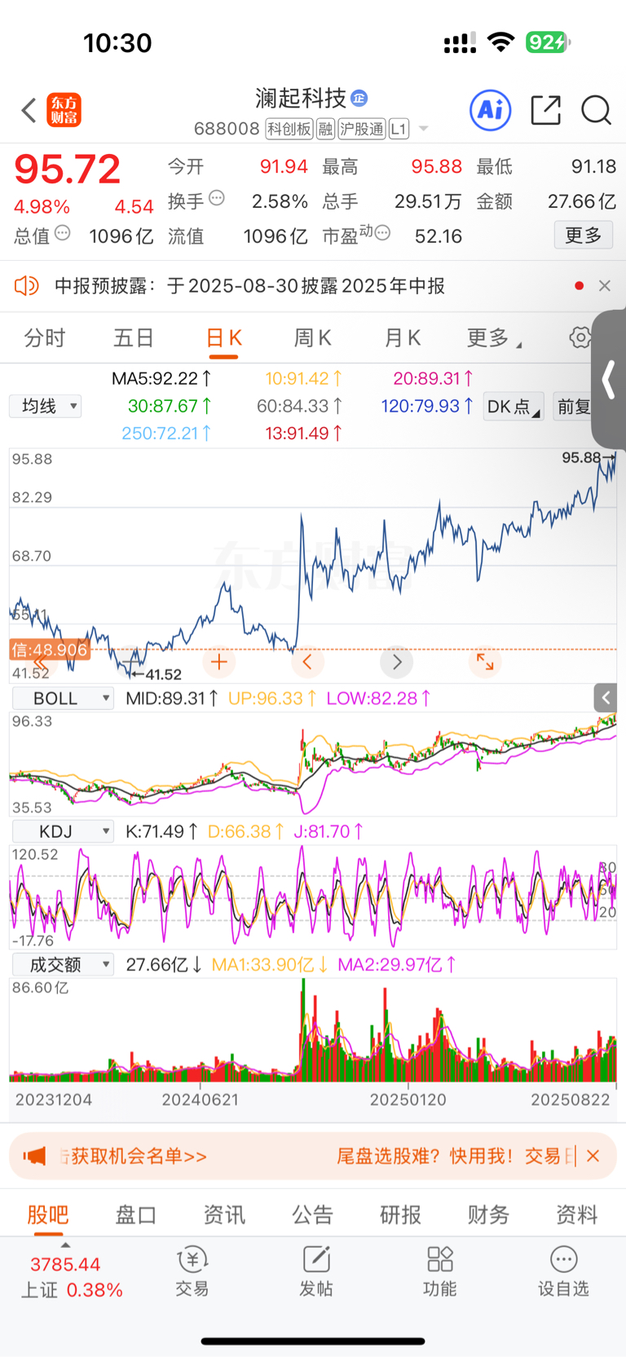The height and width of the screenshot is (1357, 626).
Task: Tap the megaphone promo icon
Action: pos(34,1156)
